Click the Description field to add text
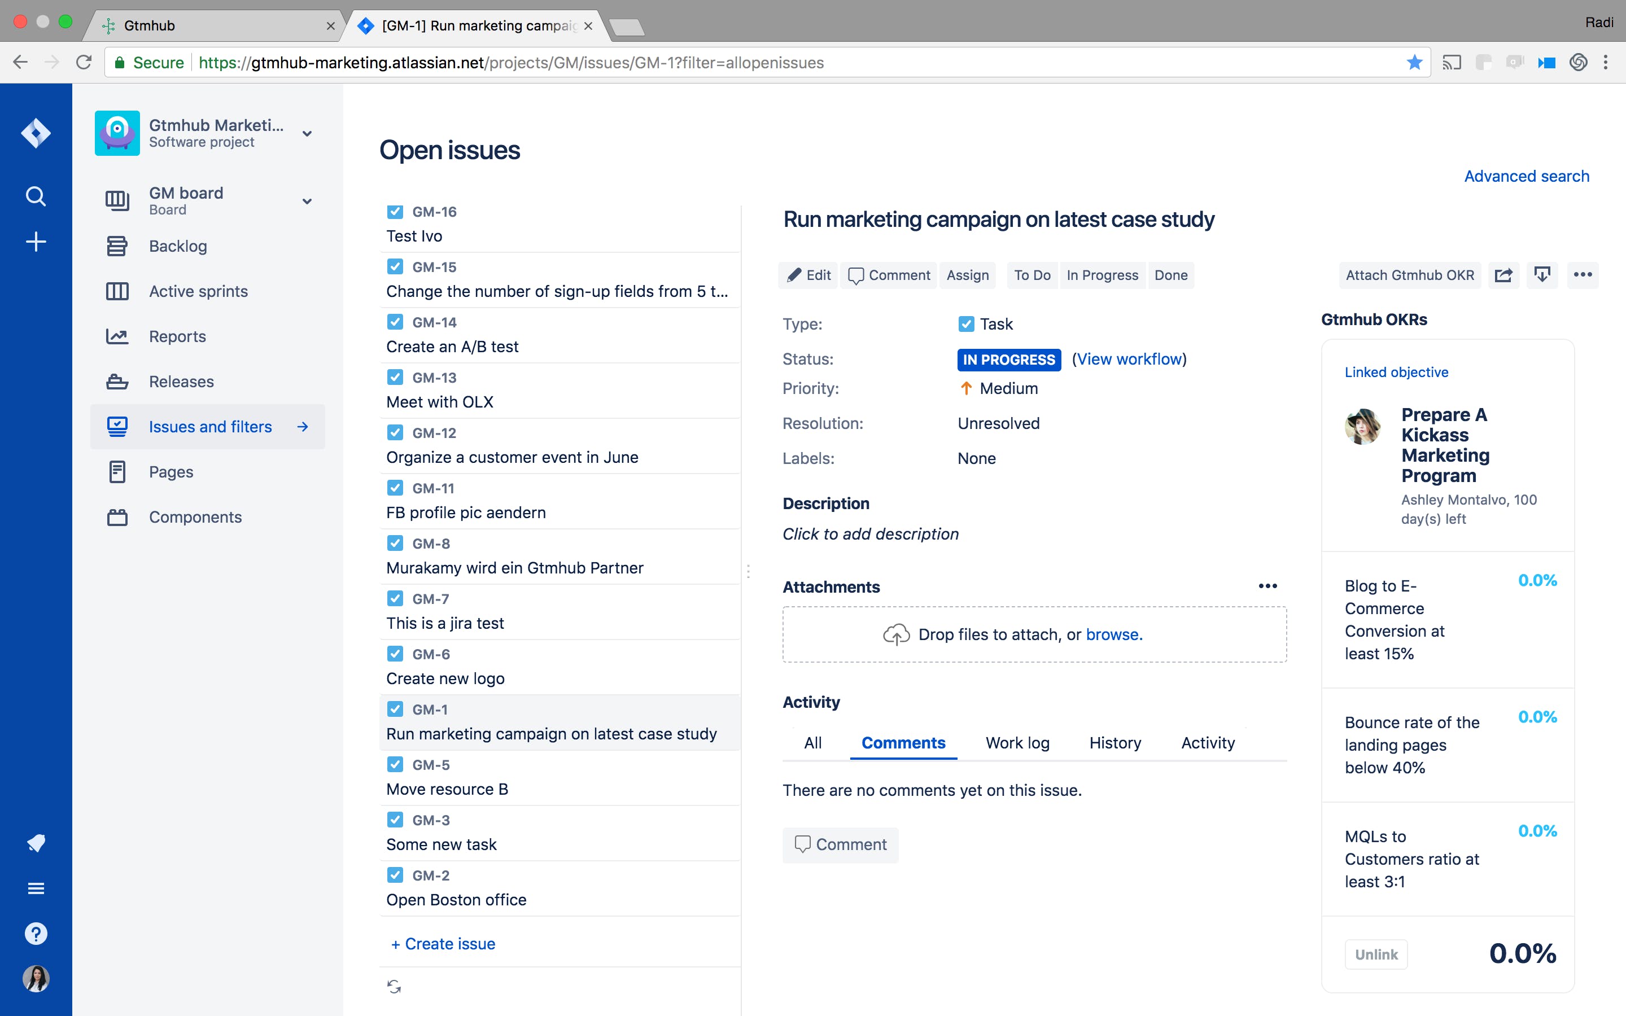The image size is (1626, 1016). 870,533
